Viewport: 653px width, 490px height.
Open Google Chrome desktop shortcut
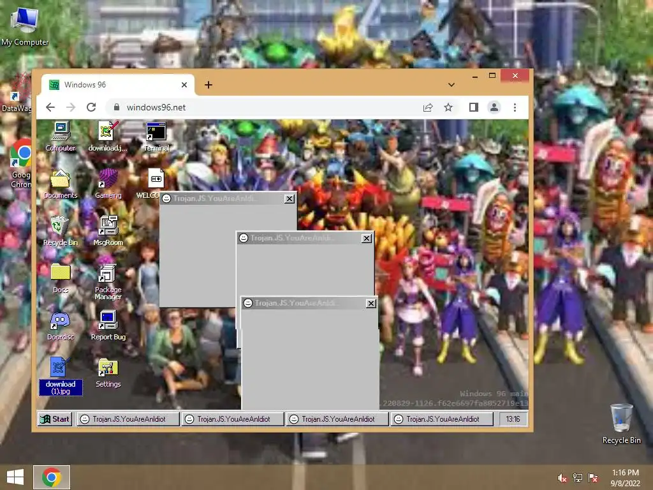tap(21, 164)
